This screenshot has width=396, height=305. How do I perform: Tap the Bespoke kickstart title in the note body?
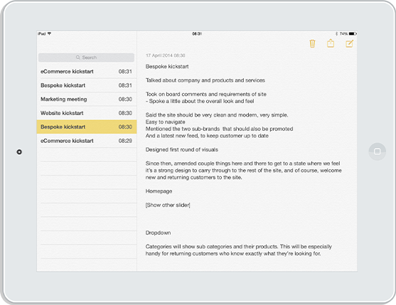167,66
